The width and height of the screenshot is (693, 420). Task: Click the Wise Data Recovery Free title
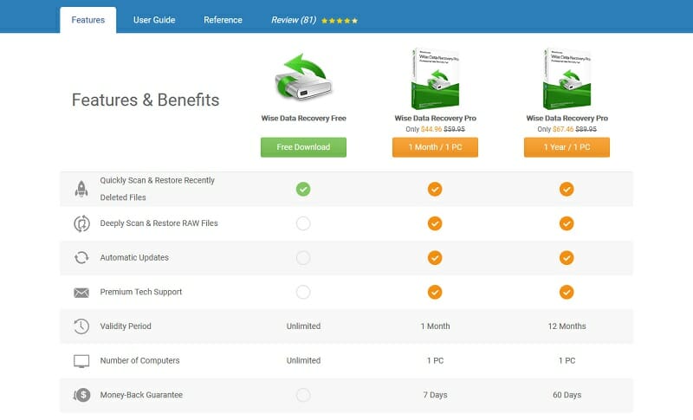pyautogui.click(x=304, y=119)
